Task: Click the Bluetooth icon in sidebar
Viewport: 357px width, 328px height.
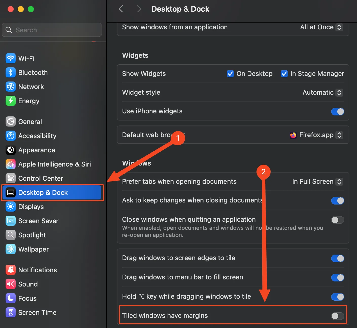Action: (x=11, y=73)
